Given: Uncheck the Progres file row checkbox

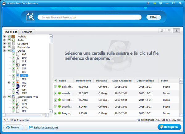Looking at the screenshot, I should 55,113.
